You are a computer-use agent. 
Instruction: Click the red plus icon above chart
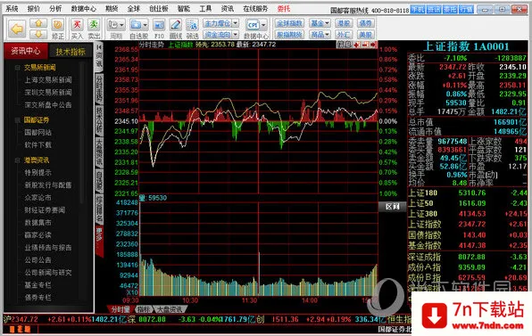356,45
